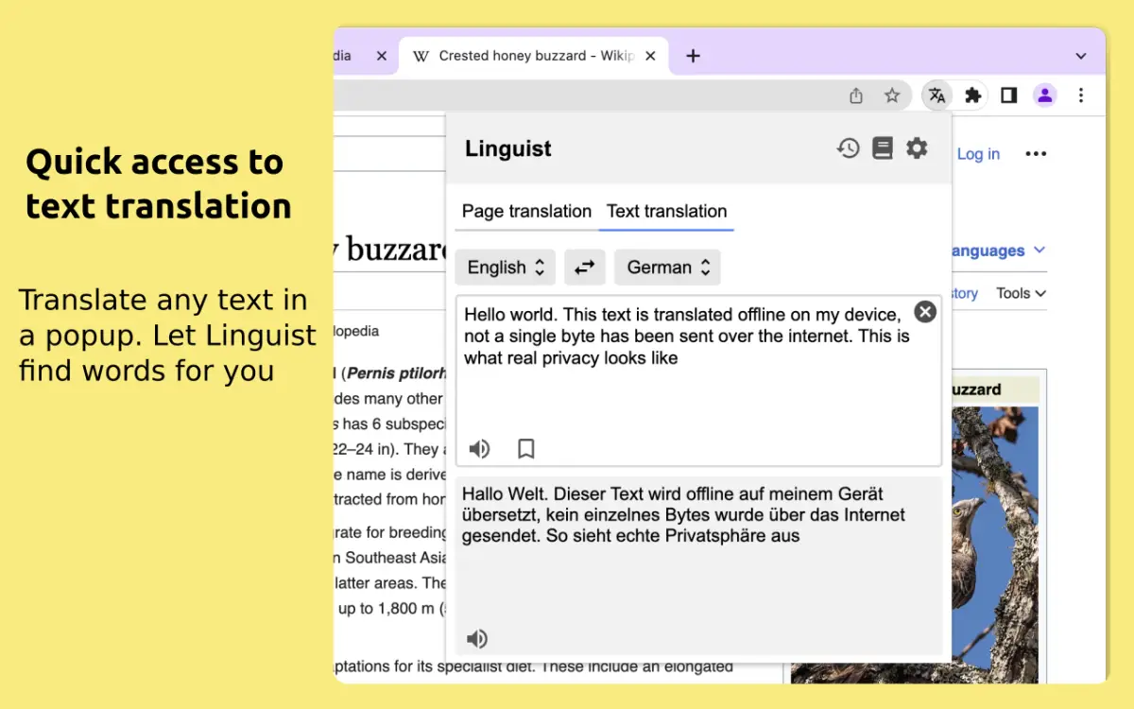Open the target language dropdown showing German
1134x709 pixels.
[667, 268]
